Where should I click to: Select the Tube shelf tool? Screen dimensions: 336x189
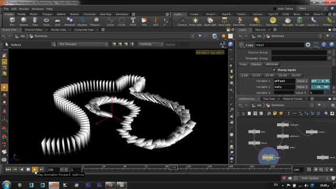[x=35, y=22]
